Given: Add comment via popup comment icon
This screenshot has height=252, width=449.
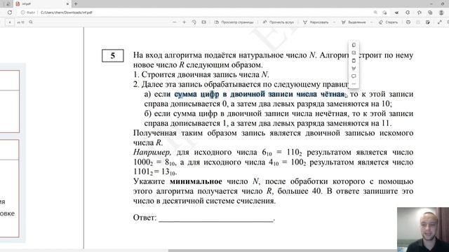Looking at the screenshot, I should (x=354, y=76).
